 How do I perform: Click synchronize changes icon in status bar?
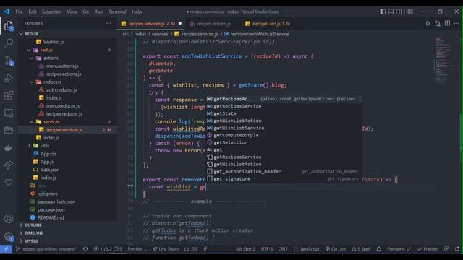(x=85, y=249)
